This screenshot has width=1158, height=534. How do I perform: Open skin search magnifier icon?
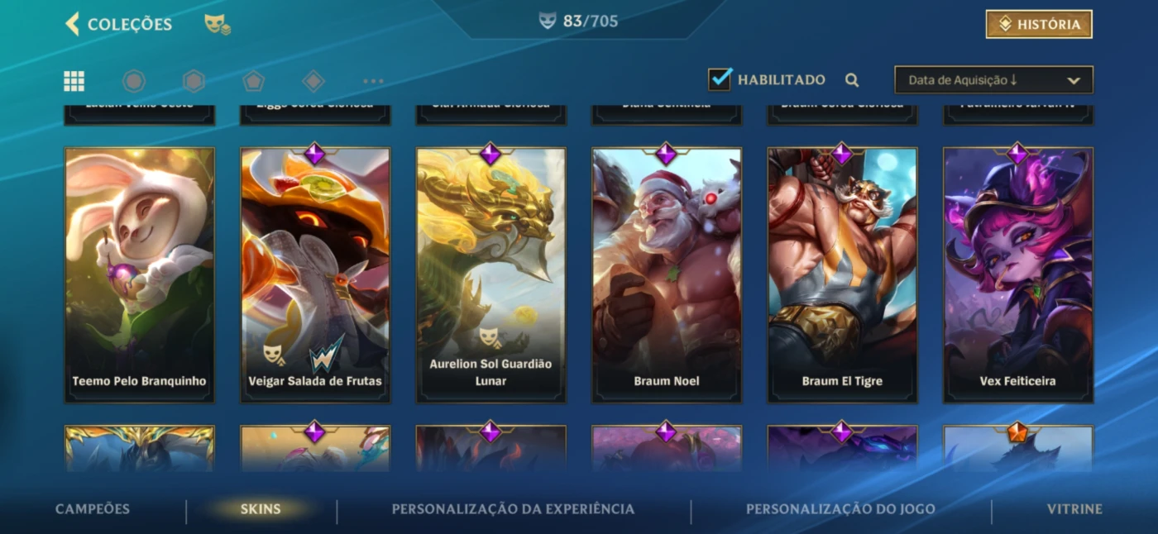click(x=852, y=80)
